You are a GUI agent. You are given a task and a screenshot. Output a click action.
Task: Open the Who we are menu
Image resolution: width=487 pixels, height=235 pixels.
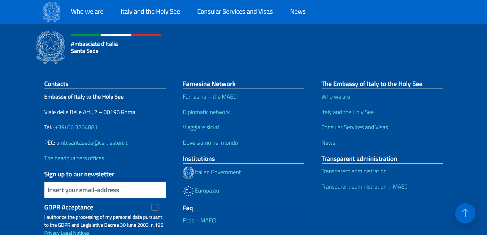point(87,12)
